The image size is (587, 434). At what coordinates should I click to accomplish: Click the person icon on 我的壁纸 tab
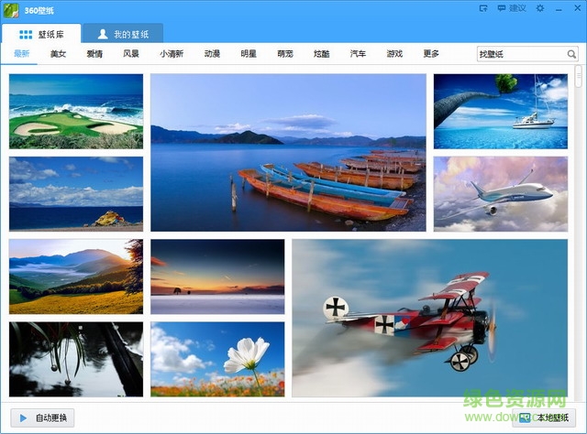103,34
